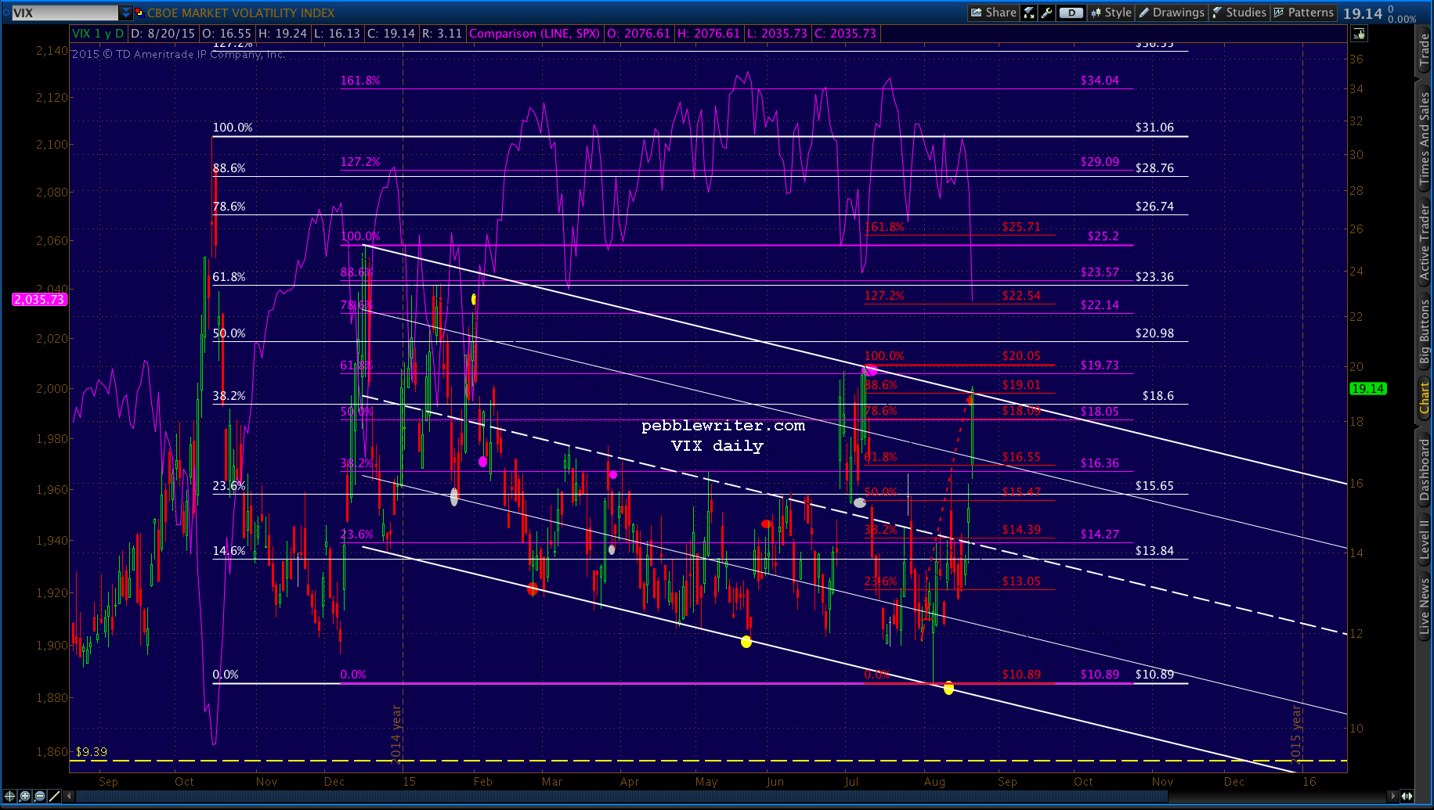Screen dimensions: 1434x810
Task: Expand the VIX symbol dropdown arrow
Action: click(126, 13)
